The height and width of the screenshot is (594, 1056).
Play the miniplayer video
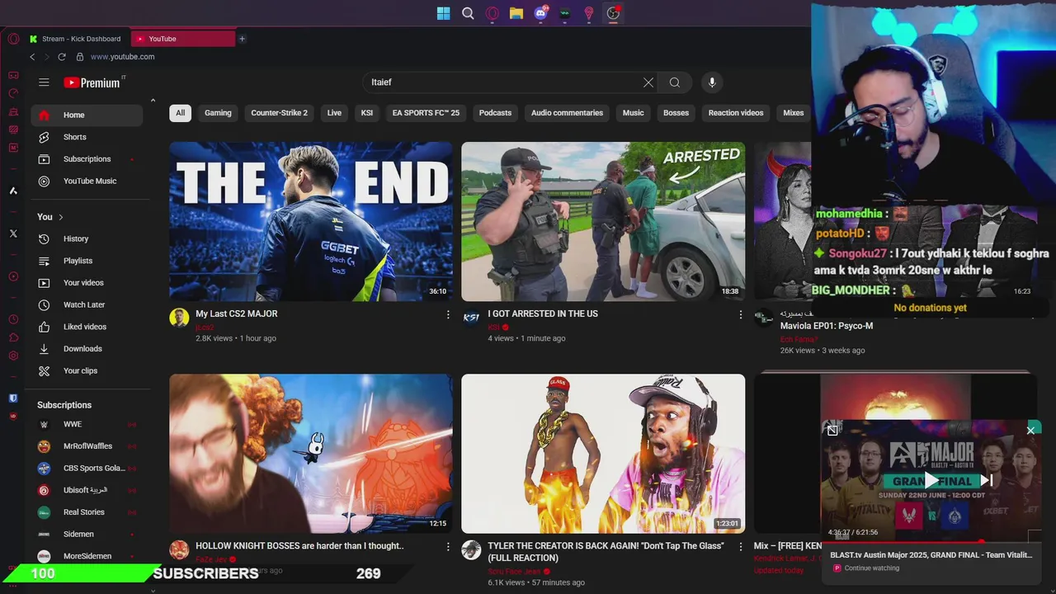(931, 480)
